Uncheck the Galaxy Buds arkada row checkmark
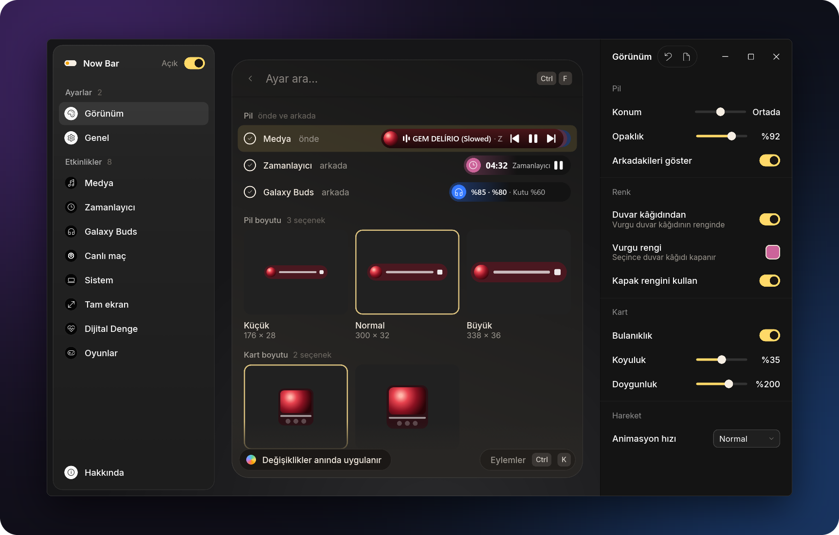 coord(250,192)
